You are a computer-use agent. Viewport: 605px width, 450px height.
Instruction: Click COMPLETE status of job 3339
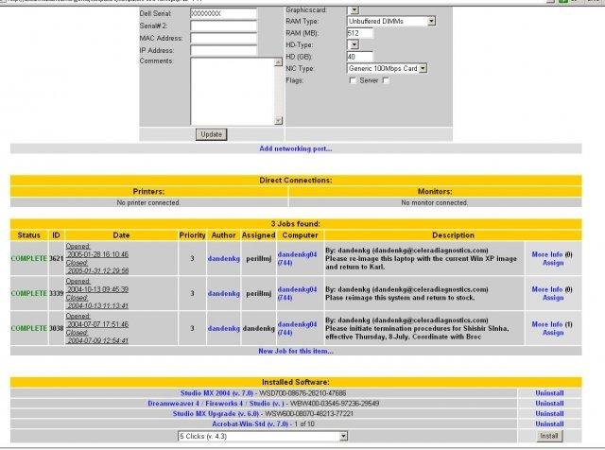tap(29, 294)
